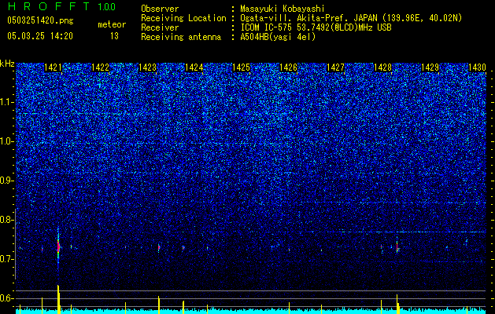Click the yellow power spike after 1428
Viewport: 495px width, 314px height.
point(397,304)
